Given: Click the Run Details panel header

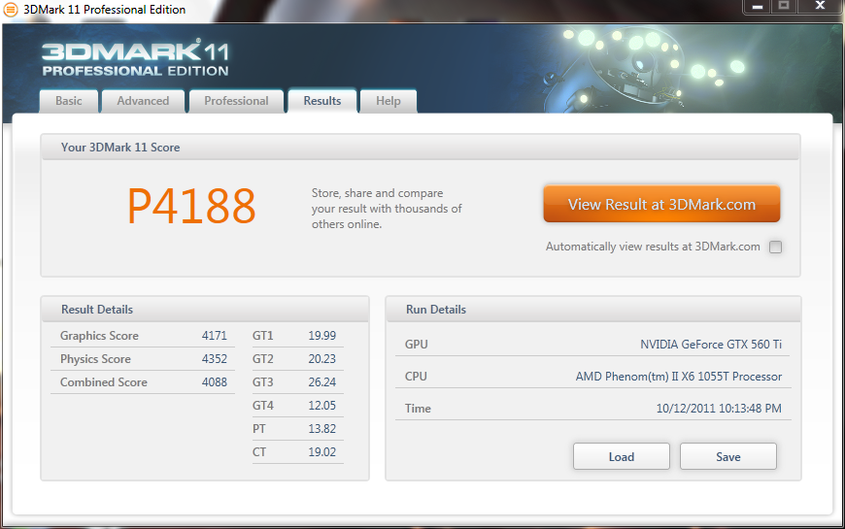Looking at the screenshot, I should (593, 310).
